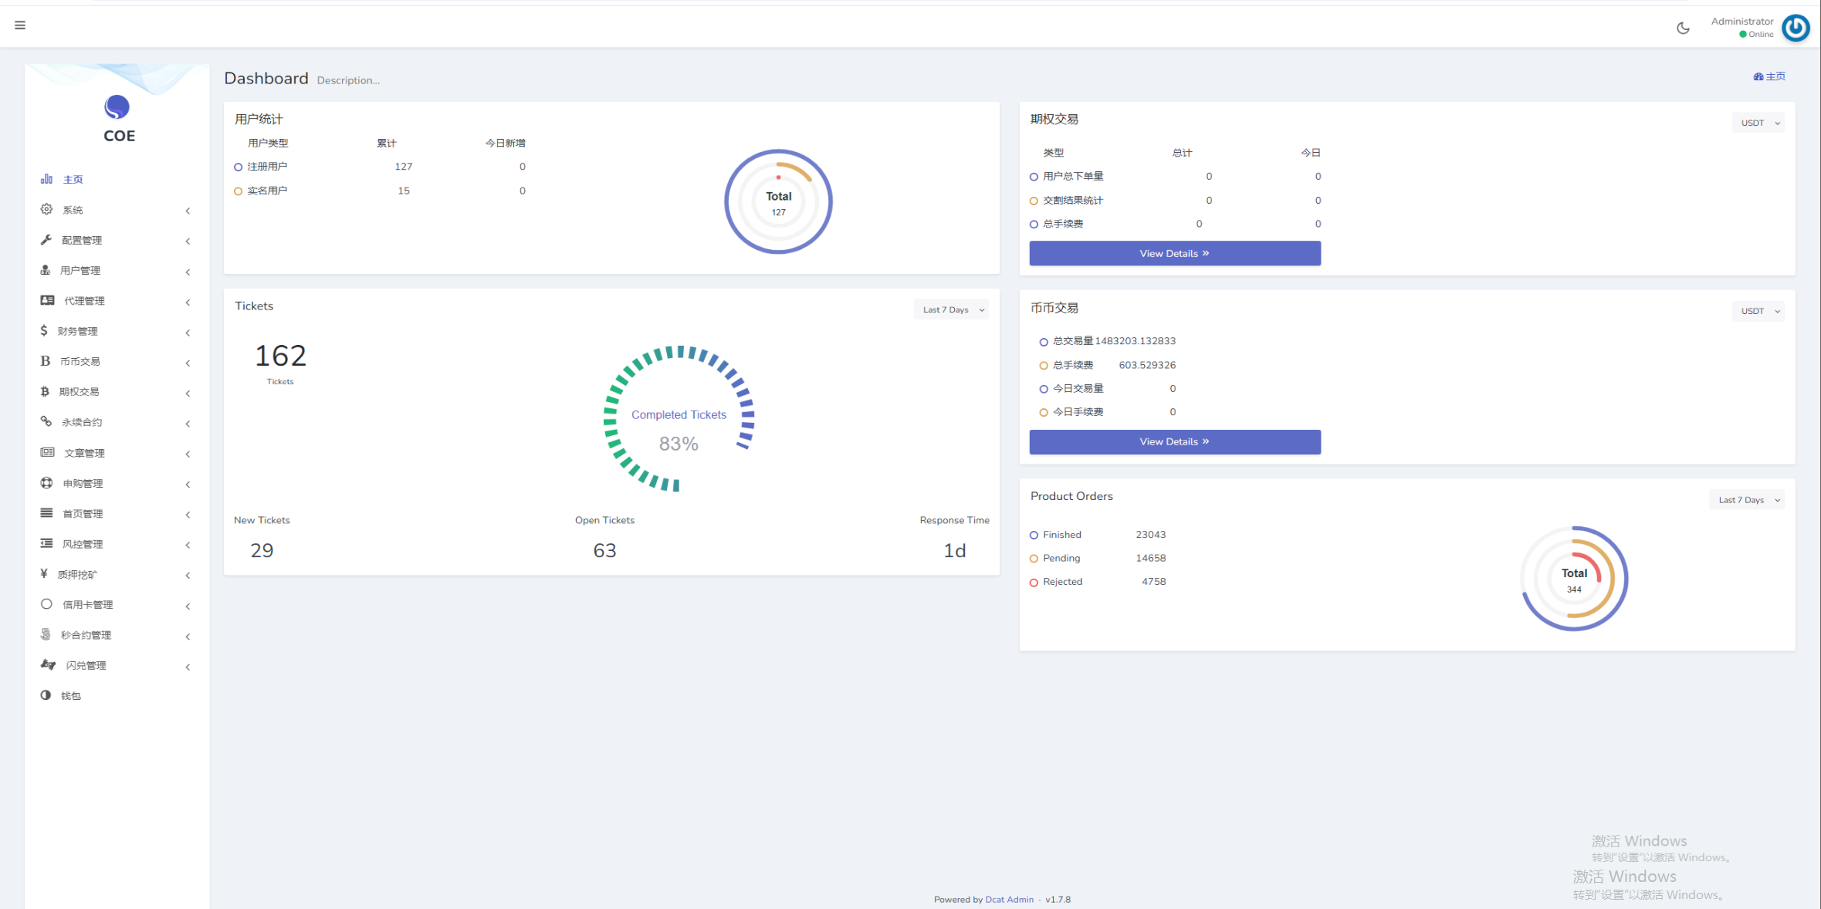Click the ID card icon beside 代理管理
This screenshot has width=1821, height=909.
(x=47, y=300)
